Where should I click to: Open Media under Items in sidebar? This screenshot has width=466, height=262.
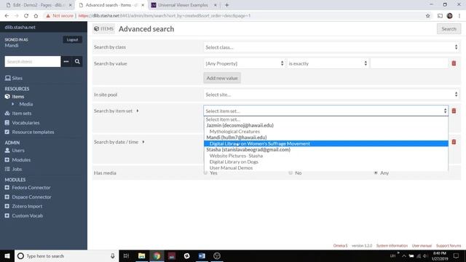click(26, 104)
